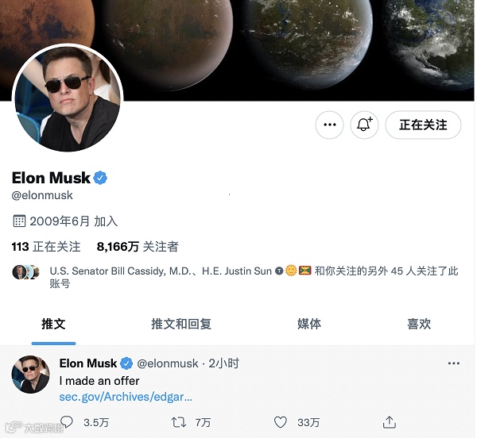Click the blue verified badge beside profile name
This screenshot has width=477, height=438.
click(x=100, y=178)
